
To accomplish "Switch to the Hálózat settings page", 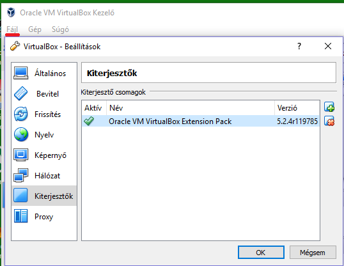I will pos(44,176).
